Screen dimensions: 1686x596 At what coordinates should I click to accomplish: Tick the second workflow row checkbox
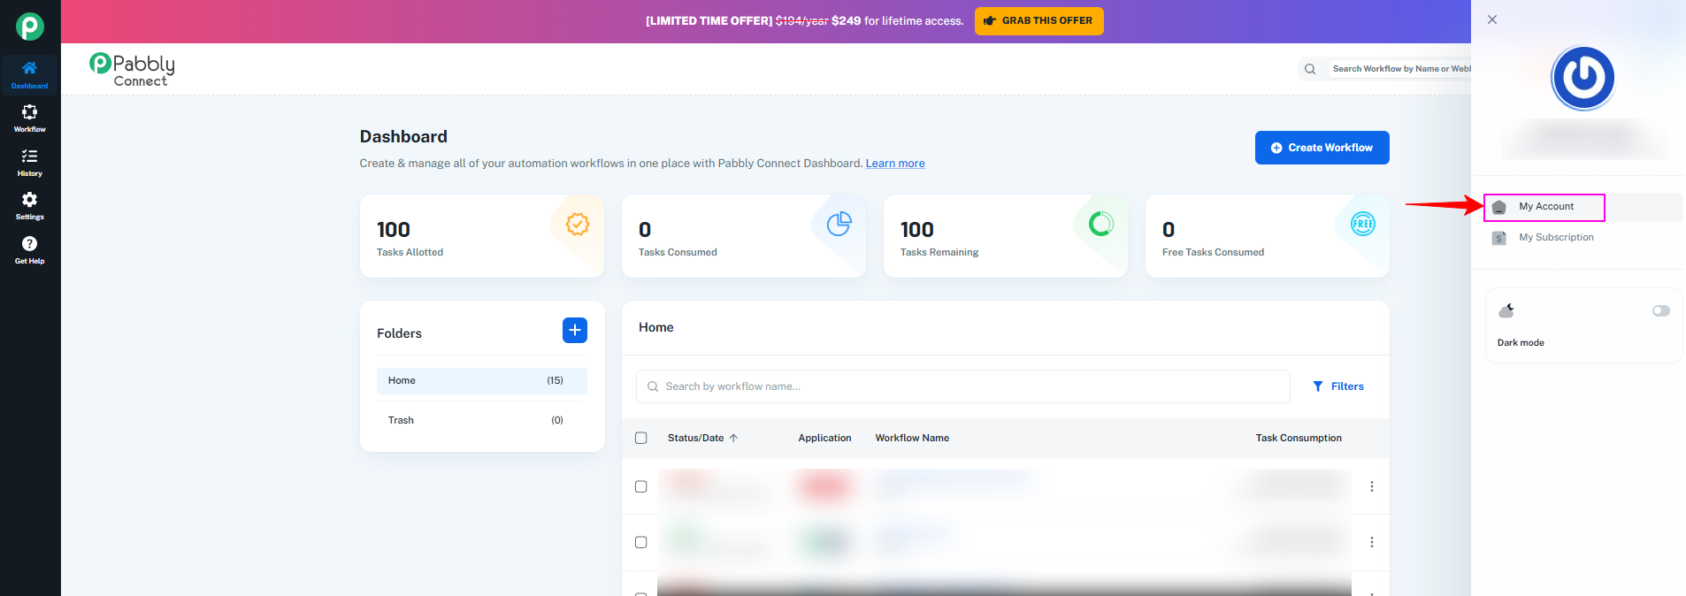tap(641, 542)
